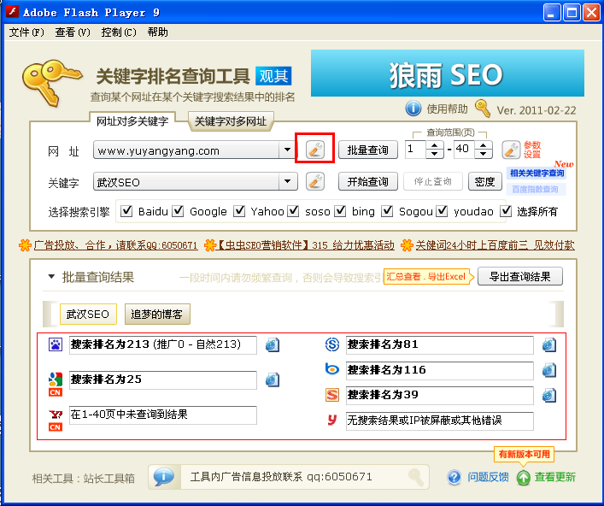Click the wrench icon beside the URL field

point(314,150)
